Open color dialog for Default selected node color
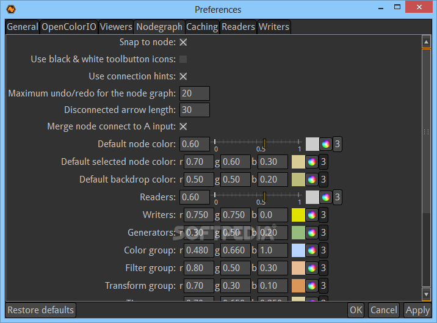Image resolution: width=437 pixels, height=323 pixels. [x=312, y=162]
